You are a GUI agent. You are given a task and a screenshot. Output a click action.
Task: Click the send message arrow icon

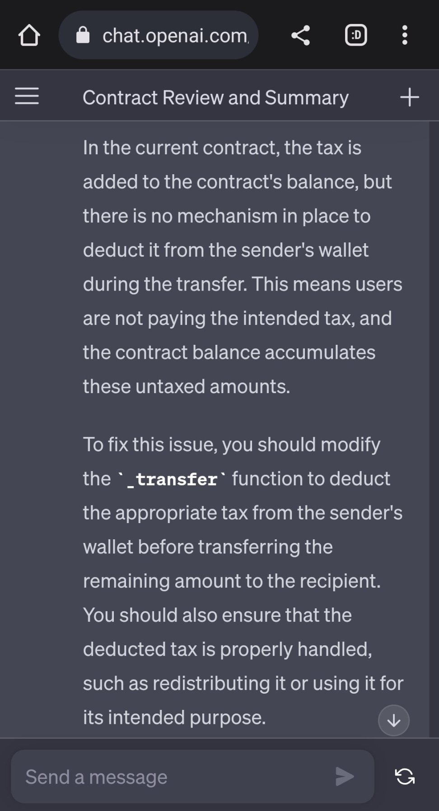click(x=345, y=776)
